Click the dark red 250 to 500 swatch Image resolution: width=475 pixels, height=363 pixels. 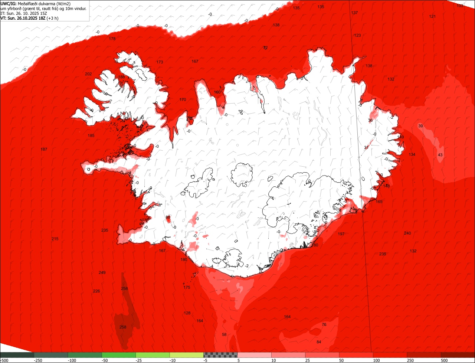point(424,355)
